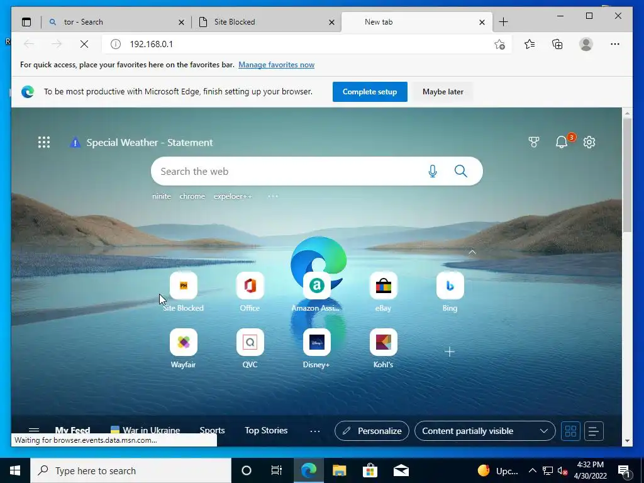Open page settings gear
644x483 pixels.
(x=589, y=143)
